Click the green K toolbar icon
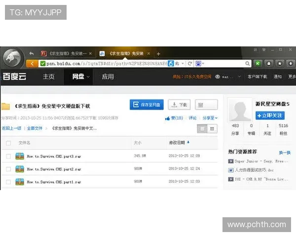 (258, 64)
